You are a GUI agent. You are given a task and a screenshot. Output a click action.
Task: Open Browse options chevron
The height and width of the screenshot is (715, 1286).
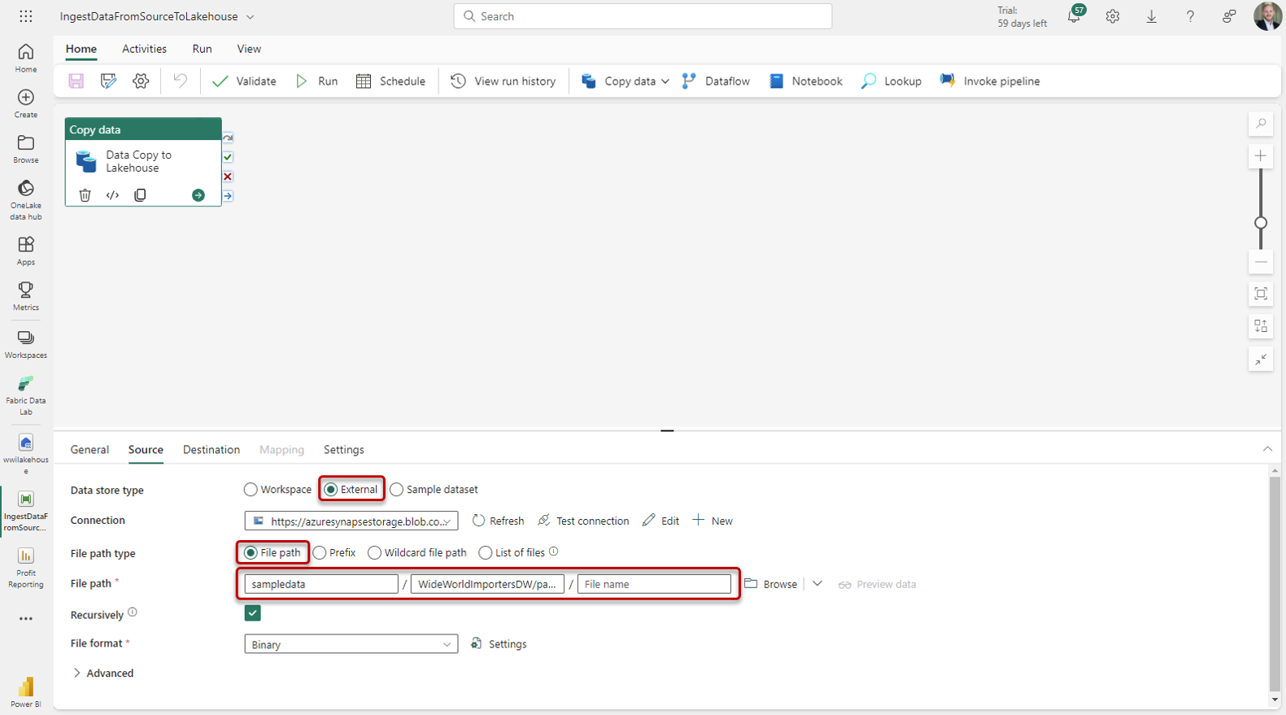click(x=817, y=584)
